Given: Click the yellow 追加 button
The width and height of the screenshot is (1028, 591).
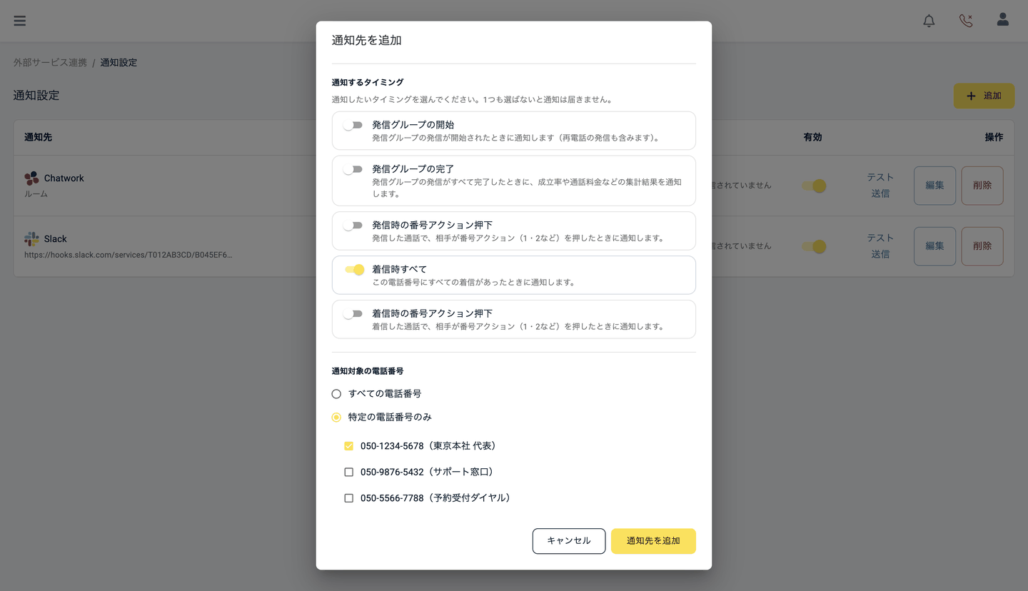Looking at the screenshot, I should click(984, 96).
